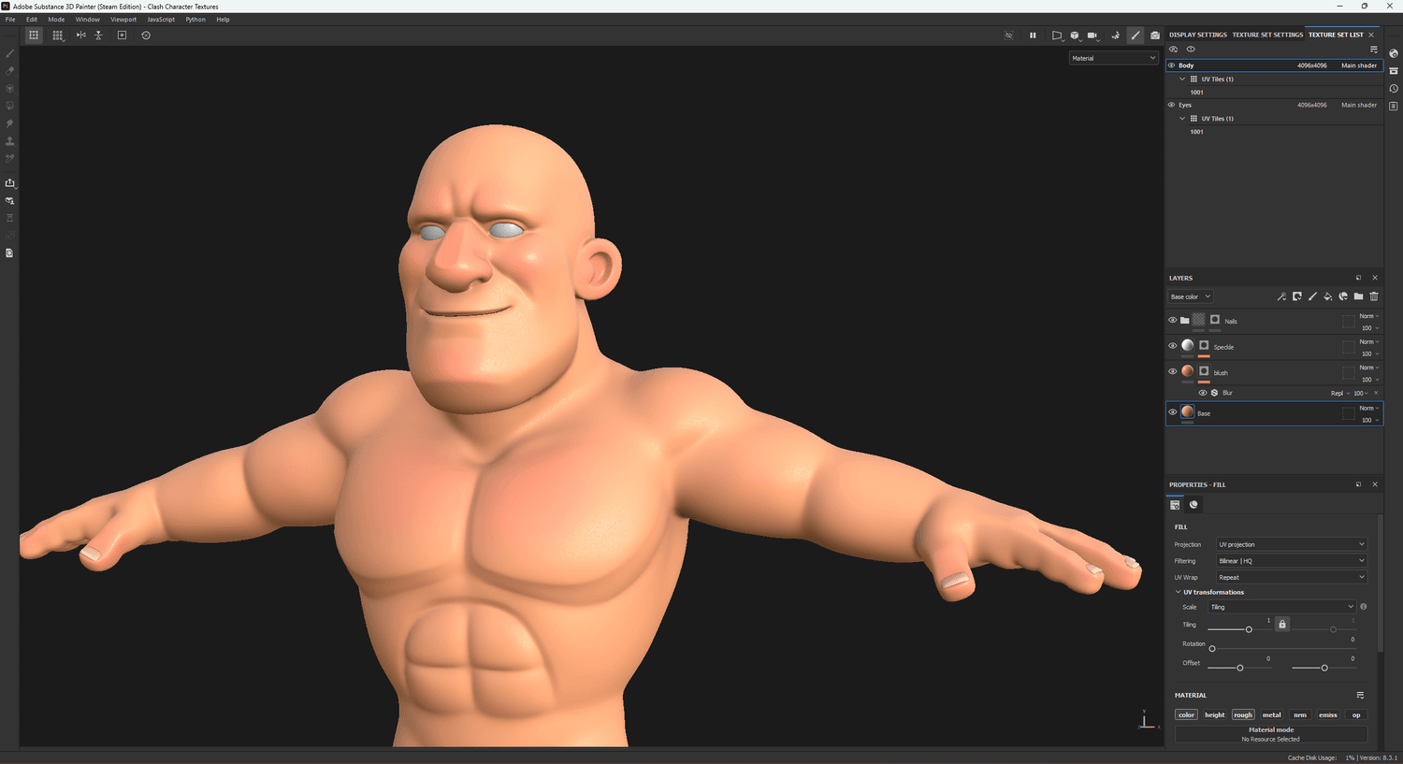Toggle visibility of the Blur filter
Image resolution: width=1403 pixels, height=764 pixels.
click(1203, 393)
